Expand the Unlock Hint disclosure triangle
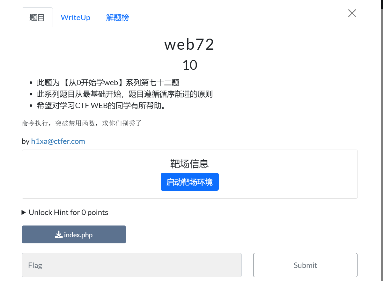 point(24,212)
